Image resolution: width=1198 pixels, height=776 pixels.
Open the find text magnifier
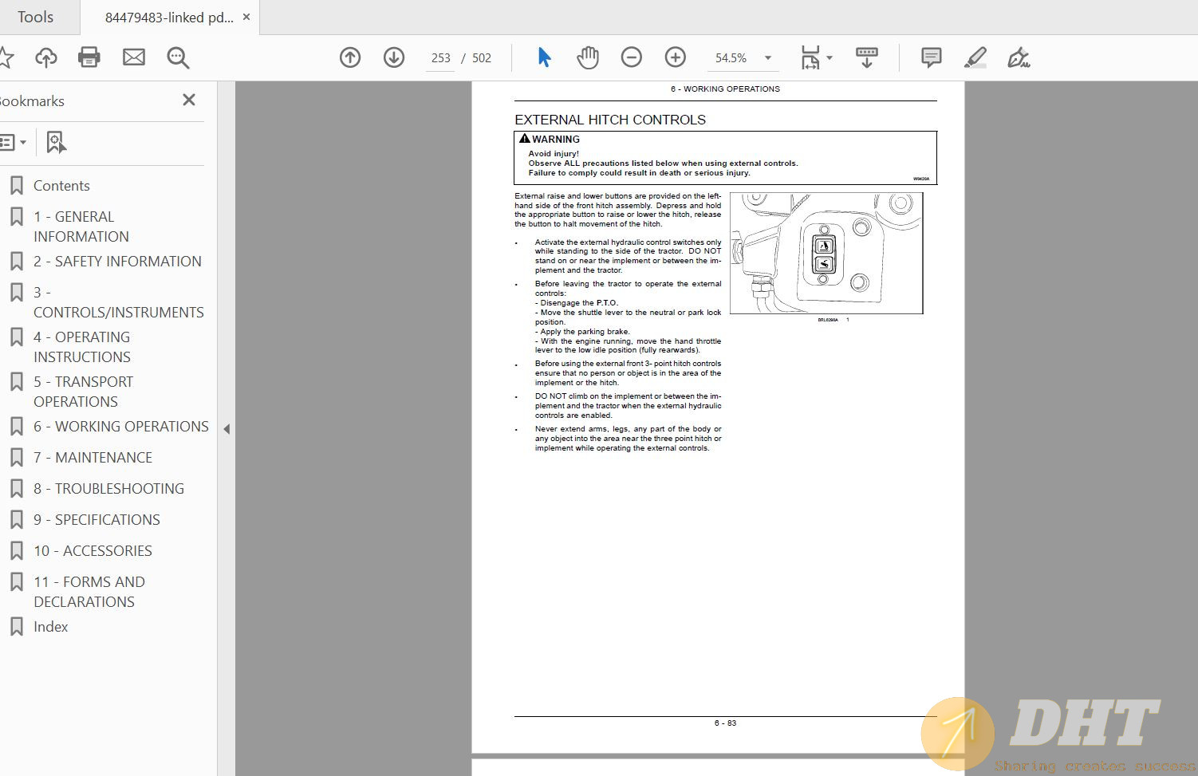pyautogui.click(x=178, y=57)
